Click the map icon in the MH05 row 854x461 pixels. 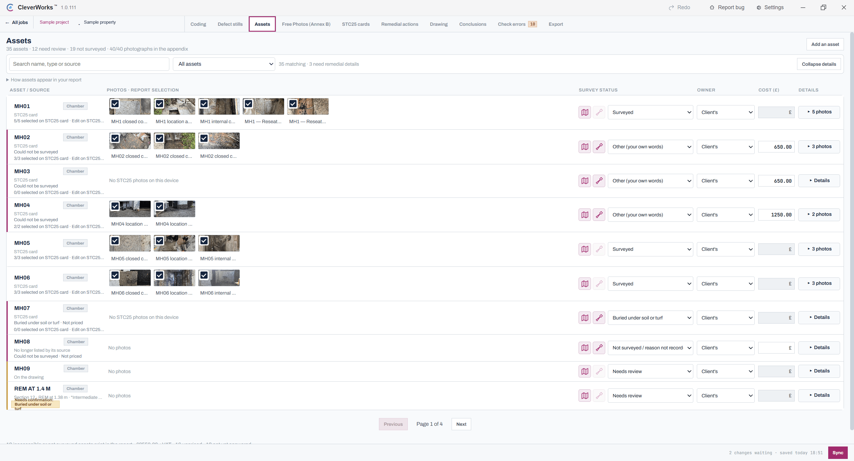pos(585,249)
